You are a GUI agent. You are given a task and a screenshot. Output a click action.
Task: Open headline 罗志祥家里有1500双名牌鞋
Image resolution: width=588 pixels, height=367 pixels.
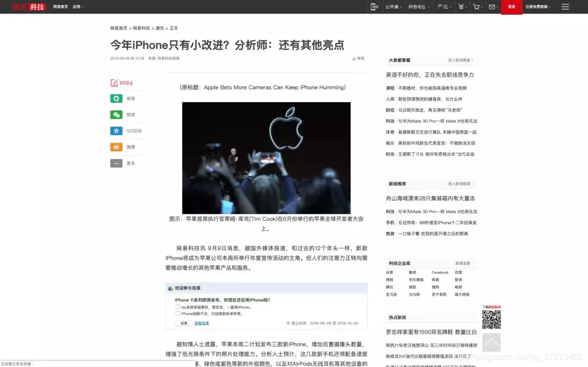tap(431, 332)
